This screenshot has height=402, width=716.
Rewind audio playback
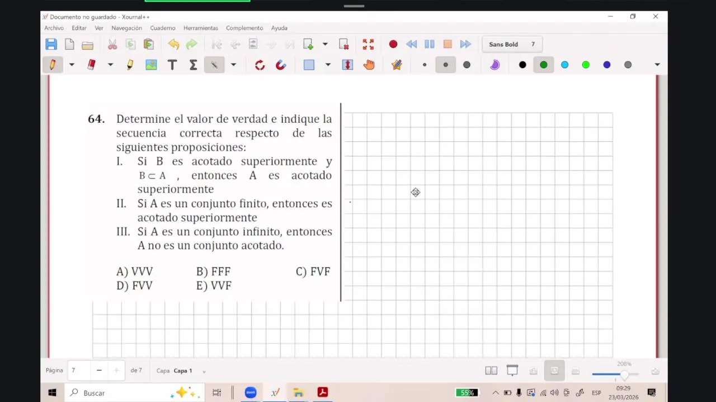point(411,44)
